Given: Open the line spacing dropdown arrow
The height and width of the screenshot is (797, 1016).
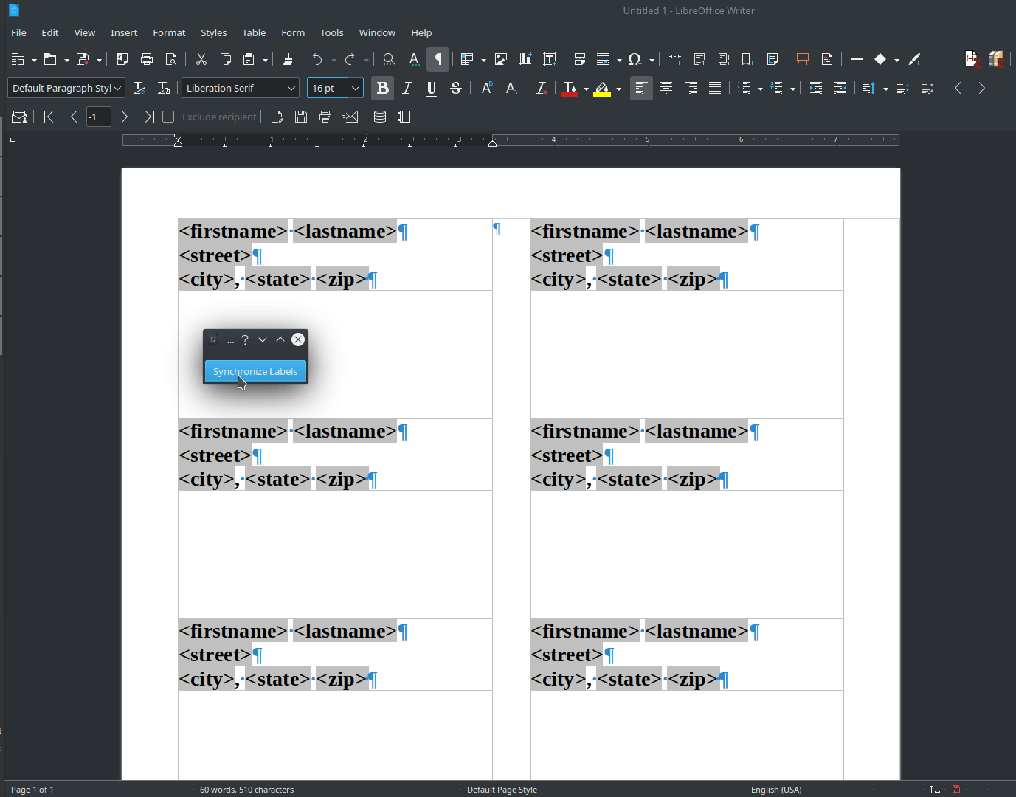Looking at the screenshot, I should tap(885, 89).
